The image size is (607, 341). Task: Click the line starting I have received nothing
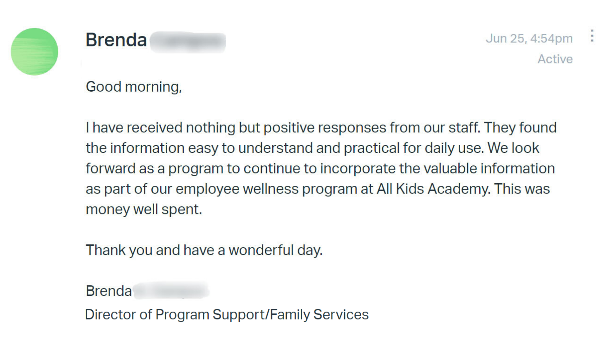click(321, 128)
